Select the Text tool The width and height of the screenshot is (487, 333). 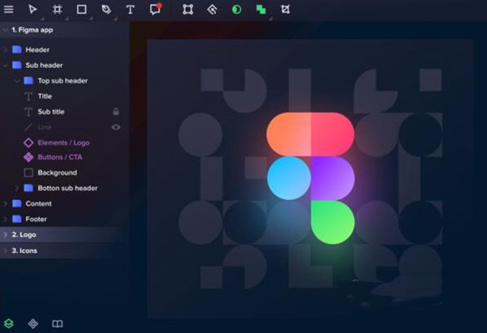[130, 10]
